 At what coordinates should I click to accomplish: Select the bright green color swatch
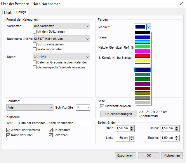[142, 47]
